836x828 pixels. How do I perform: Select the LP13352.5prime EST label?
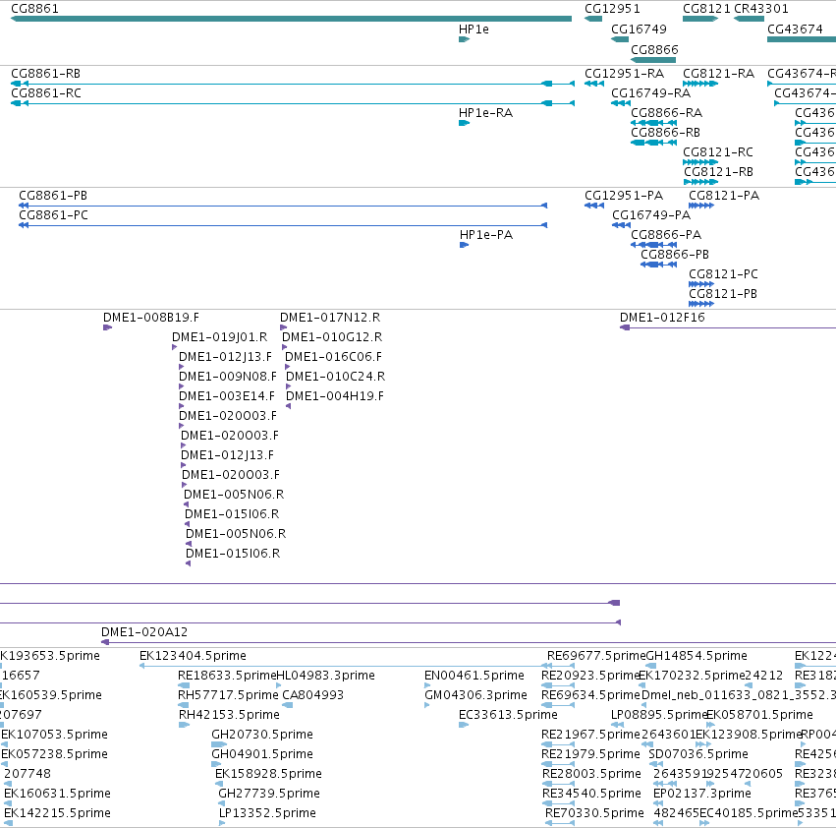(x=267, y=813)
